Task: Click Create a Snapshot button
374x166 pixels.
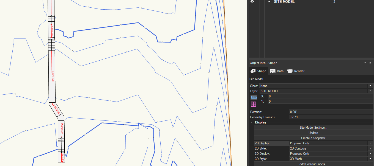Action: click(x=313, y=138)
